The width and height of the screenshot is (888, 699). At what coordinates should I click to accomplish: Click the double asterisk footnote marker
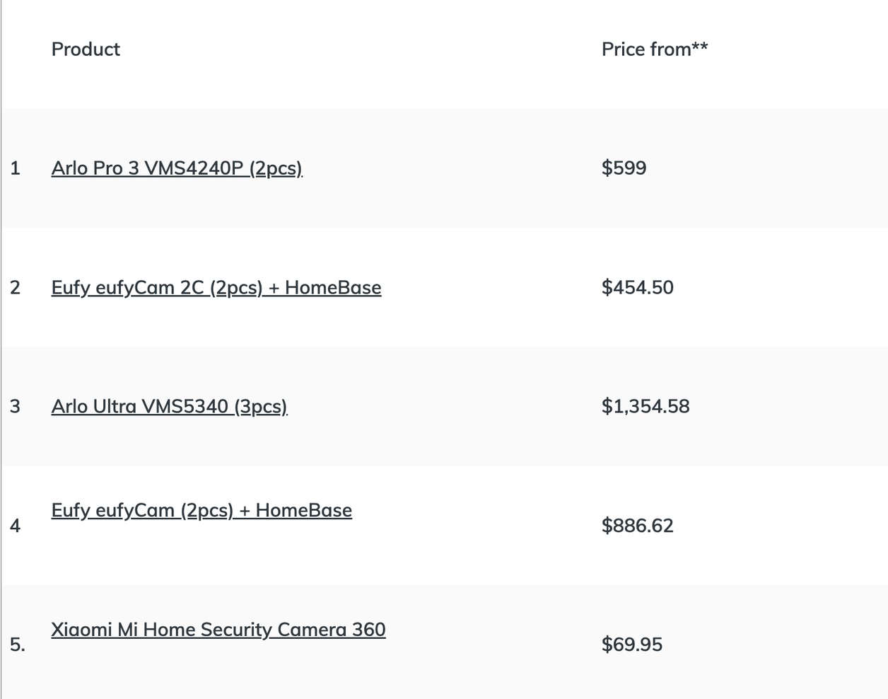(700, 47)
